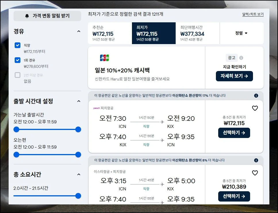The height and width of the screenshot is (213, 278).
Task: Open the 달력/차트 보기 link
Action: (x=253, y=14)
